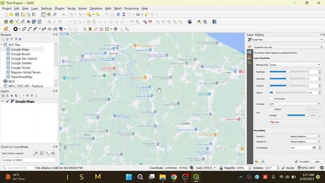Click the magic wand icon in Zoom to Coordinate

coord(47,153)
